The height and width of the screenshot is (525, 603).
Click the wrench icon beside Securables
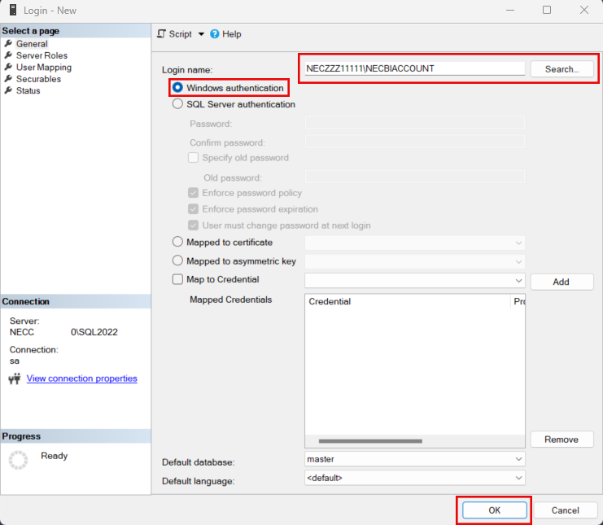(x=8, y=79)
